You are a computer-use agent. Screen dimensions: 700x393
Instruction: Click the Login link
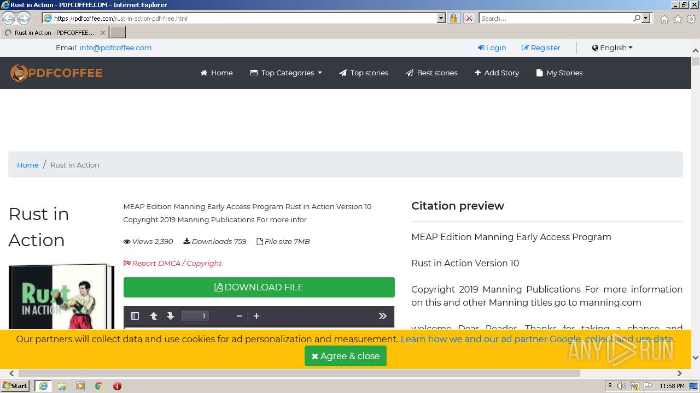point(492,47)
